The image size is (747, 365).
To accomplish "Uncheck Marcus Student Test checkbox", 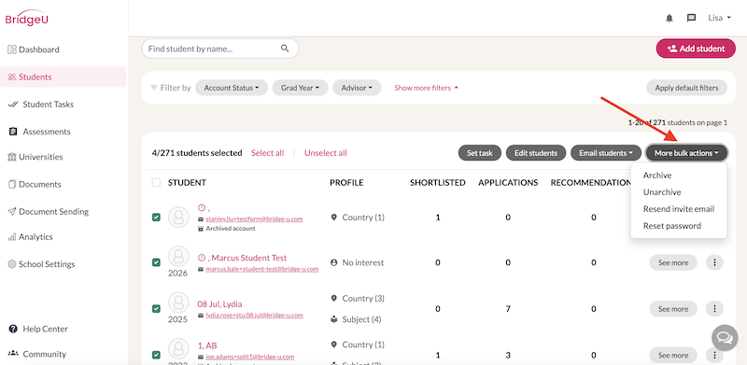I will (x=156, y=262).
